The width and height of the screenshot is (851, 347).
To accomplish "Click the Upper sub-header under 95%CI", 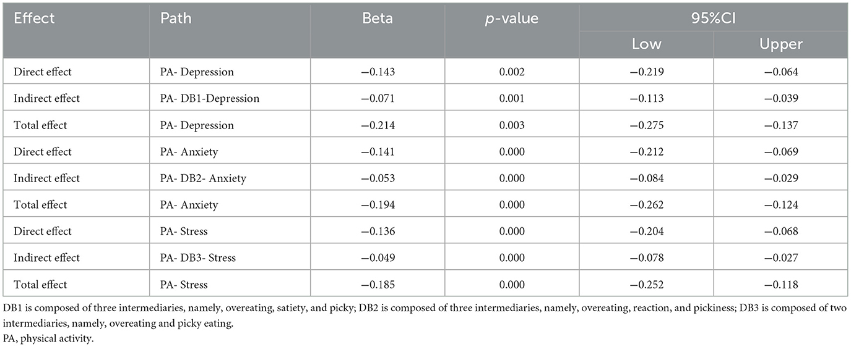I will click(x=781, y=44).
